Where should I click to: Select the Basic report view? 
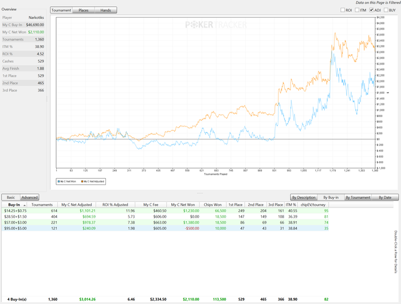tap(11, 197)
